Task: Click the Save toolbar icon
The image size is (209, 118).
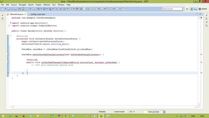Action: pyautogui.click(x=8, y=9)
